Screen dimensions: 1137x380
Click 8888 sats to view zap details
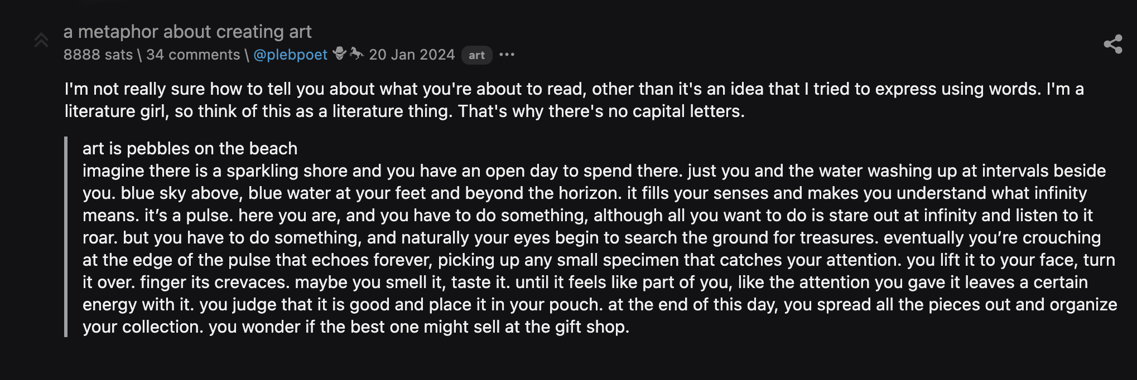pyautogui.click(x=98, y=54)
